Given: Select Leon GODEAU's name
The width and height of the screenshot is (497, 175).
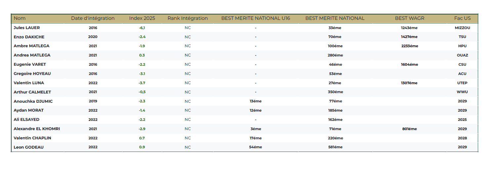Looking at the screenshot, I should coord(28,147).
